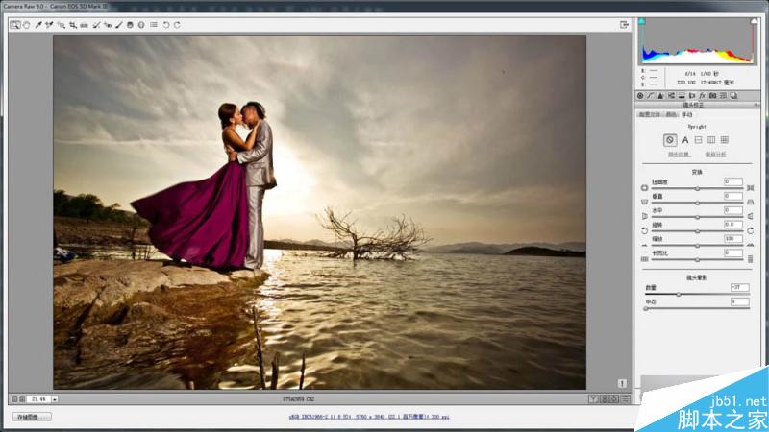Image resolution: width=769 pixels, height=432 pixels.
Task: Select the Hand tool
Action: pos(27,25)
